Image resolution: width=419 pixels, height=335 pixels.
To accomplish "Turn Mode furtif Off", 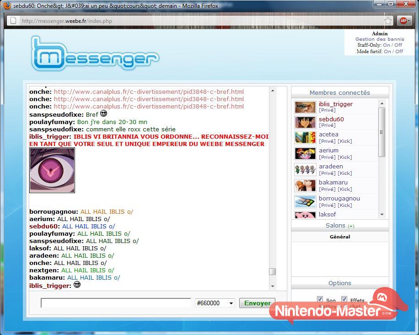I will (x=399, y=51).
